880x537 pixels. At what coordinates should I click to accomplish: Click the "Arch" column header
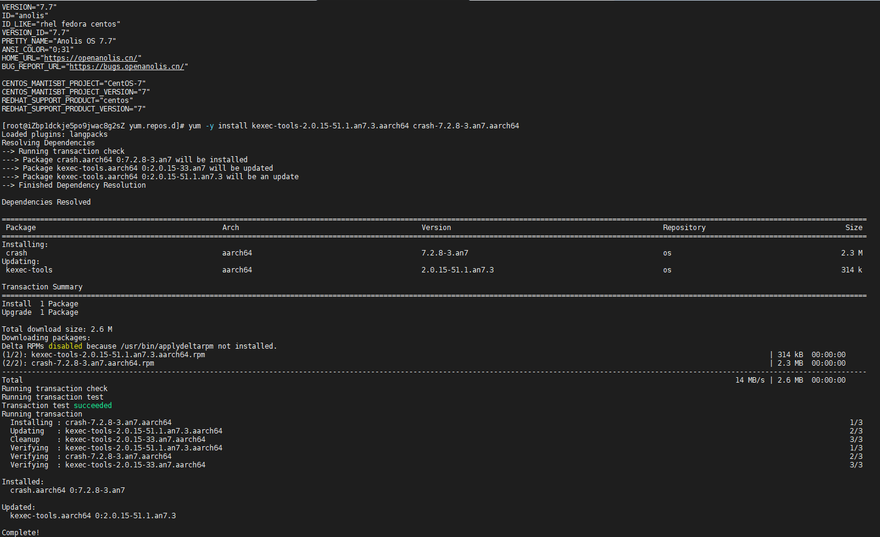[231, 228]
